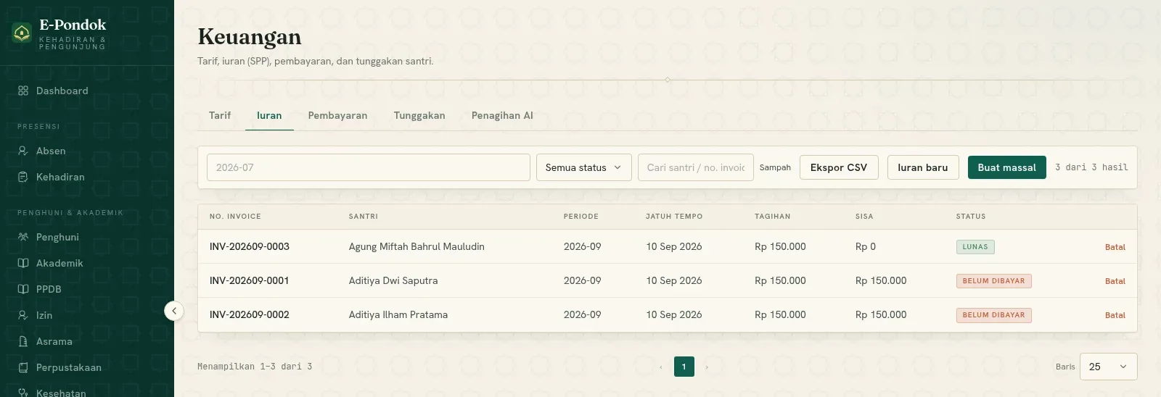Click santri name Aditiya Ilham Pratama
The width and height of the screenshot is (1161, 397).
pos(398,314)
